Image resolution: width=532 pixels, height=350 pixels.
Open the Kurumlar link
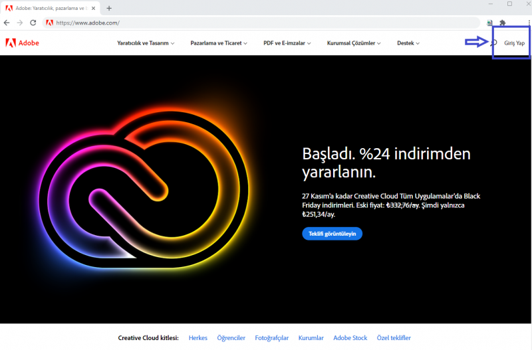click(x=311, y=338)
